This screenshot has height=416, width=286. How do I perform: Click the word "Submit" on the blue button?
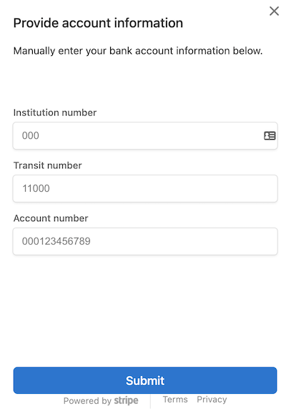(x=145, y=380)
